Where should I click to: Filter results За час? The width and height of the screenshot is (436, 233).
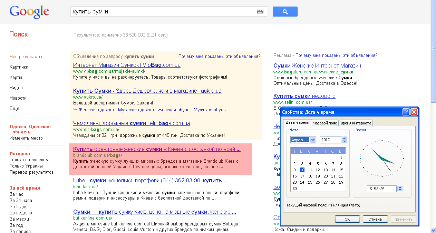[x=17, y=194]
